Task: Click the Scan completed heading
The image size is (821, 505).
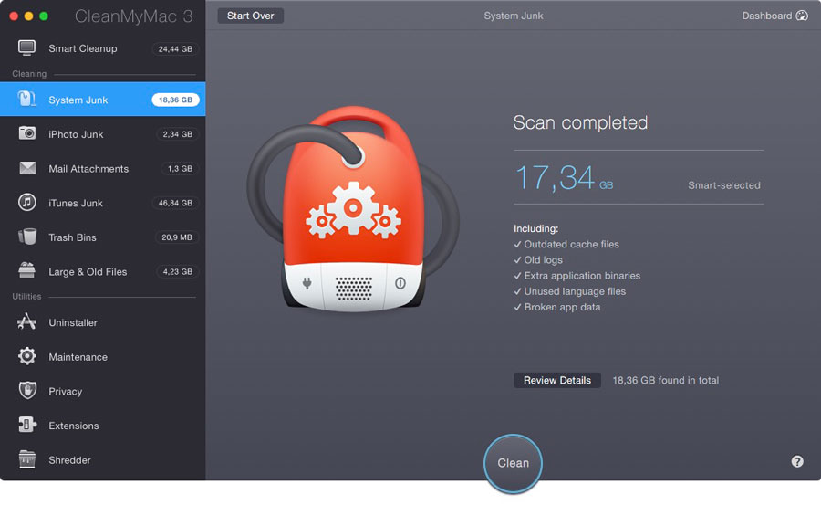Action: (x=581, y=122)
